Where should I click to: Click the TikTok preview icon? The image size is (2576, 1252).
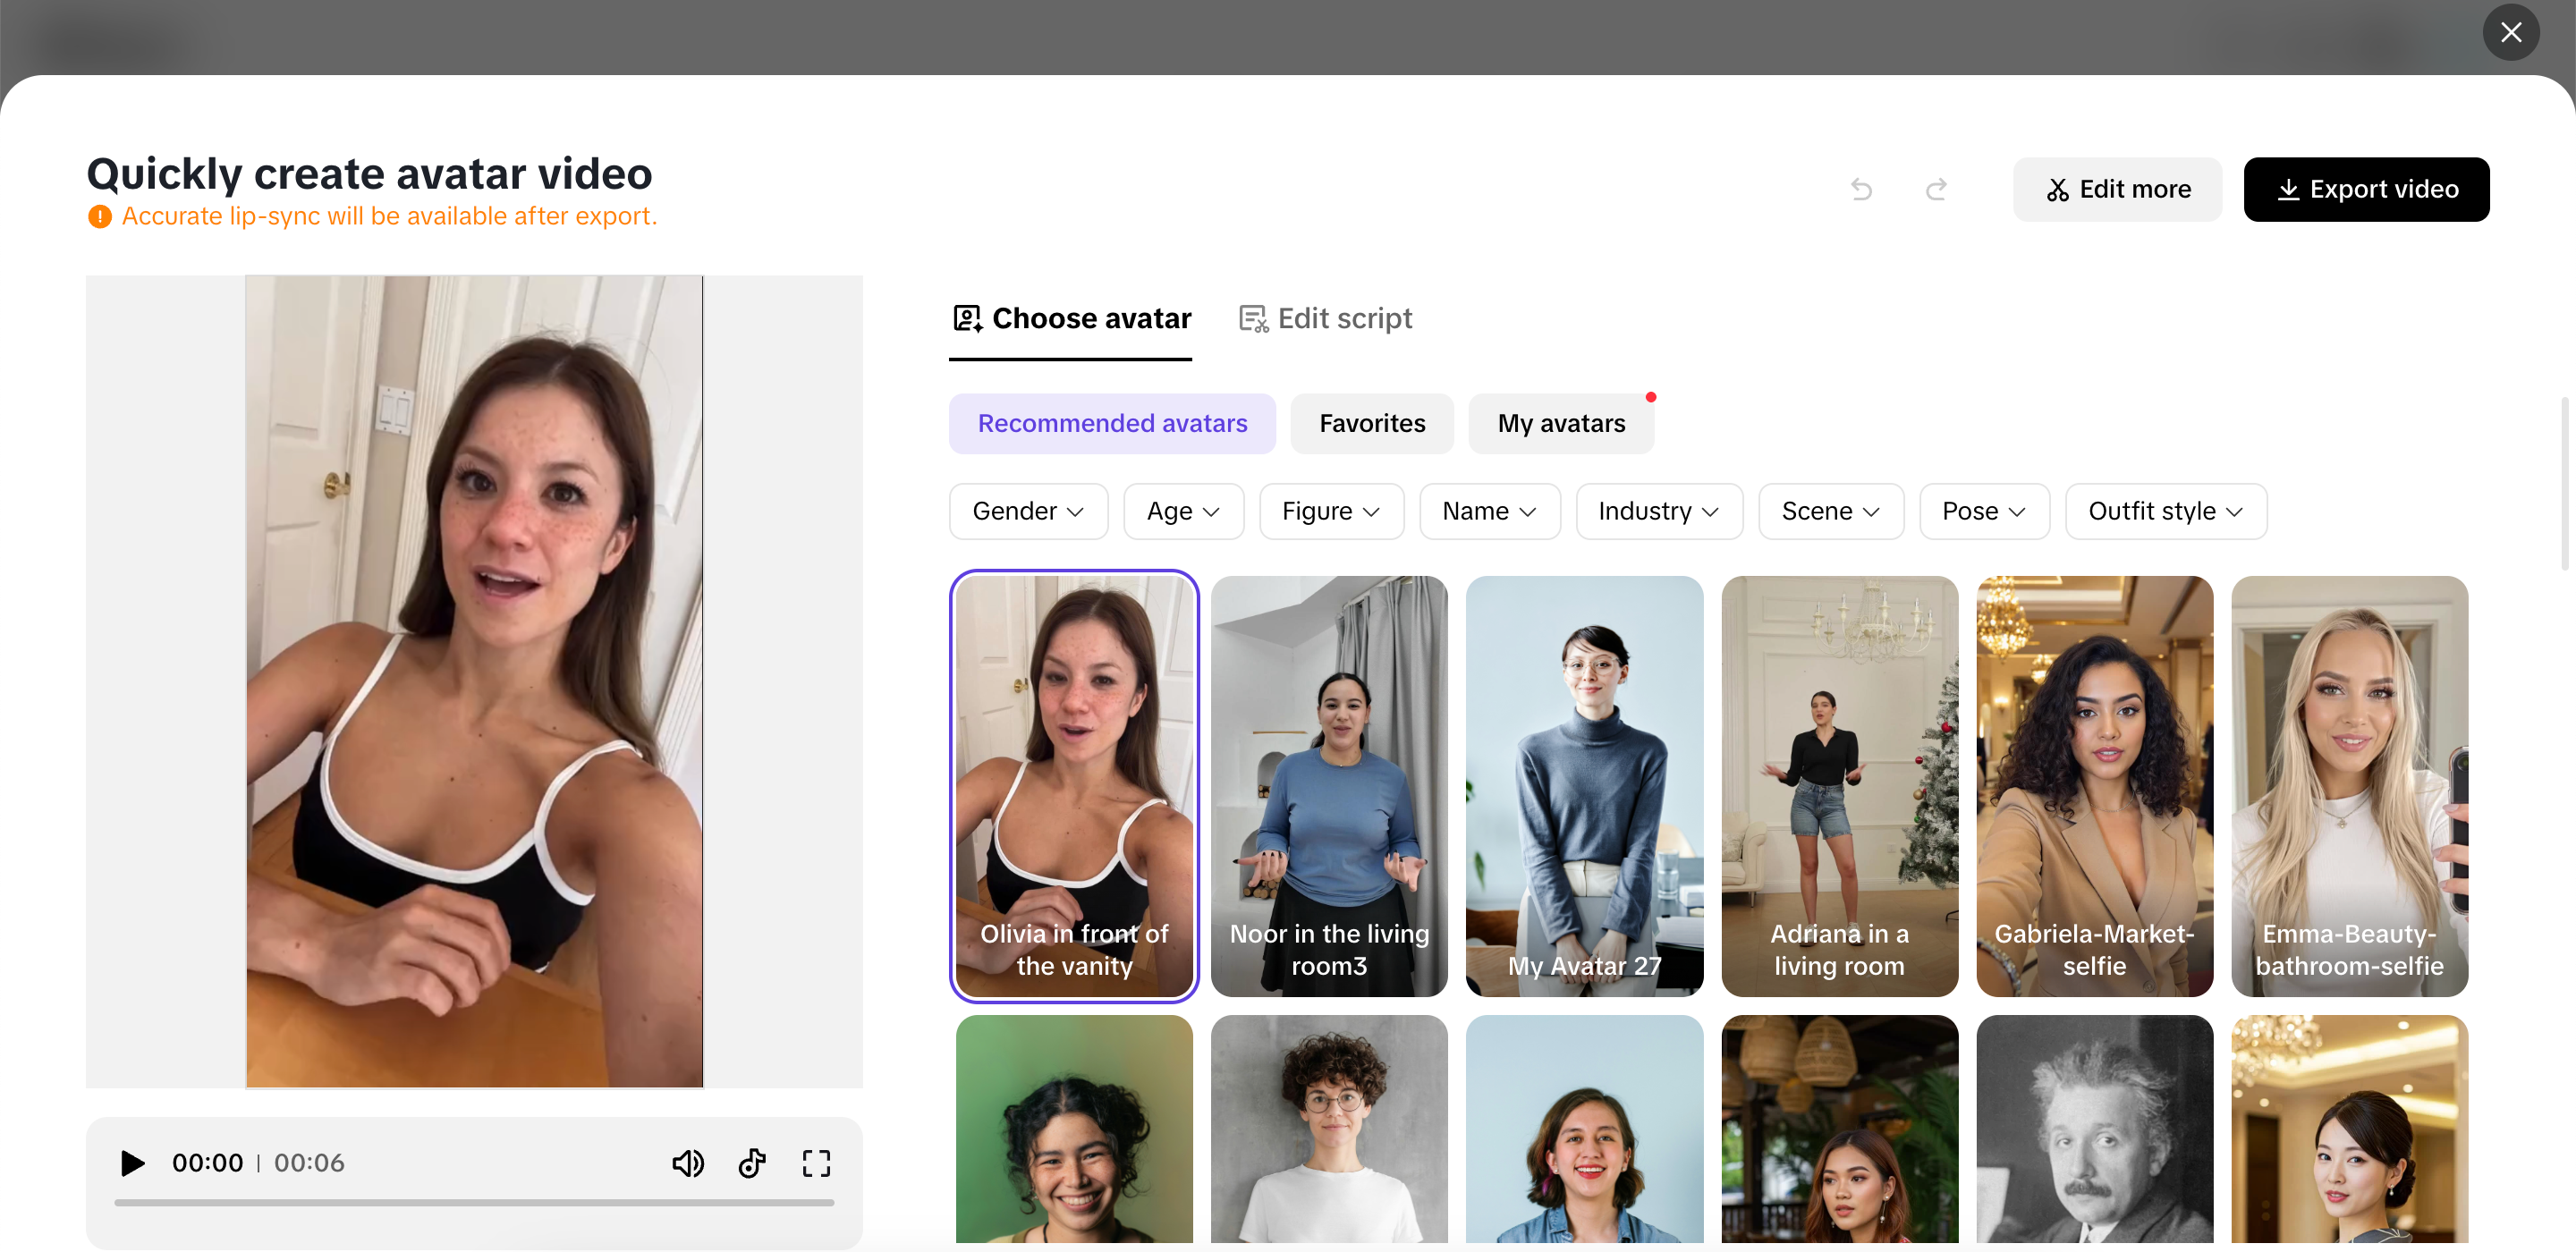(x=752, y=1163)
